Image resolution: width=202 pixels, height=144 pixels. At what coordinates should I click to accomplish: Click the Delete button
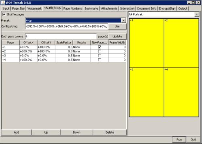point(110,132)
